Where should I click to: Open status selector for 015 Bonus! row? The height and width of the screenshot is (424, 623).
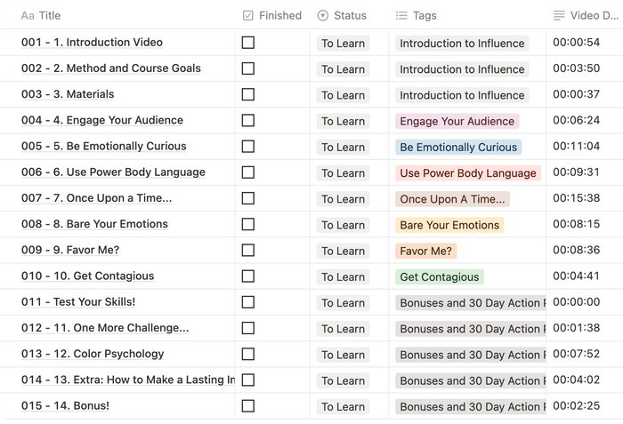point(344,407)
